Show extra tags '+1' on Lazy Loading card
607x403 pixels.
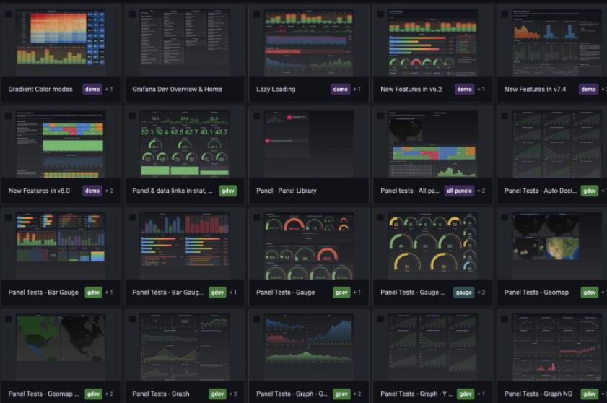click(357, 89)
